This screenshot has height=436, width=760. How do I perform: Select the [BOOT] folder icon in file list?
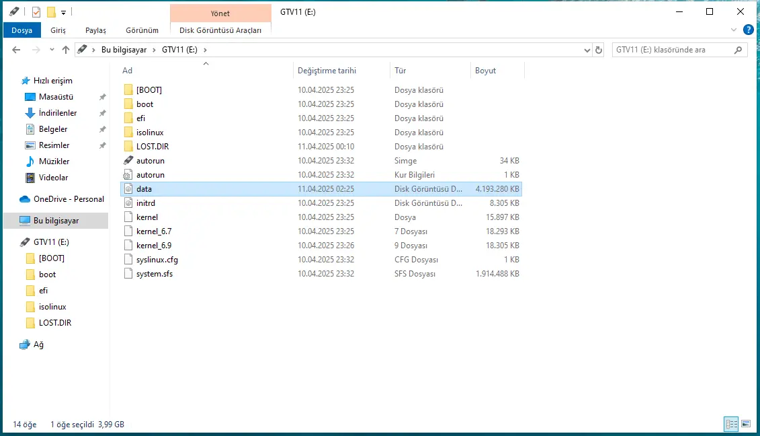pyautogui.click(x=128, y=89)
